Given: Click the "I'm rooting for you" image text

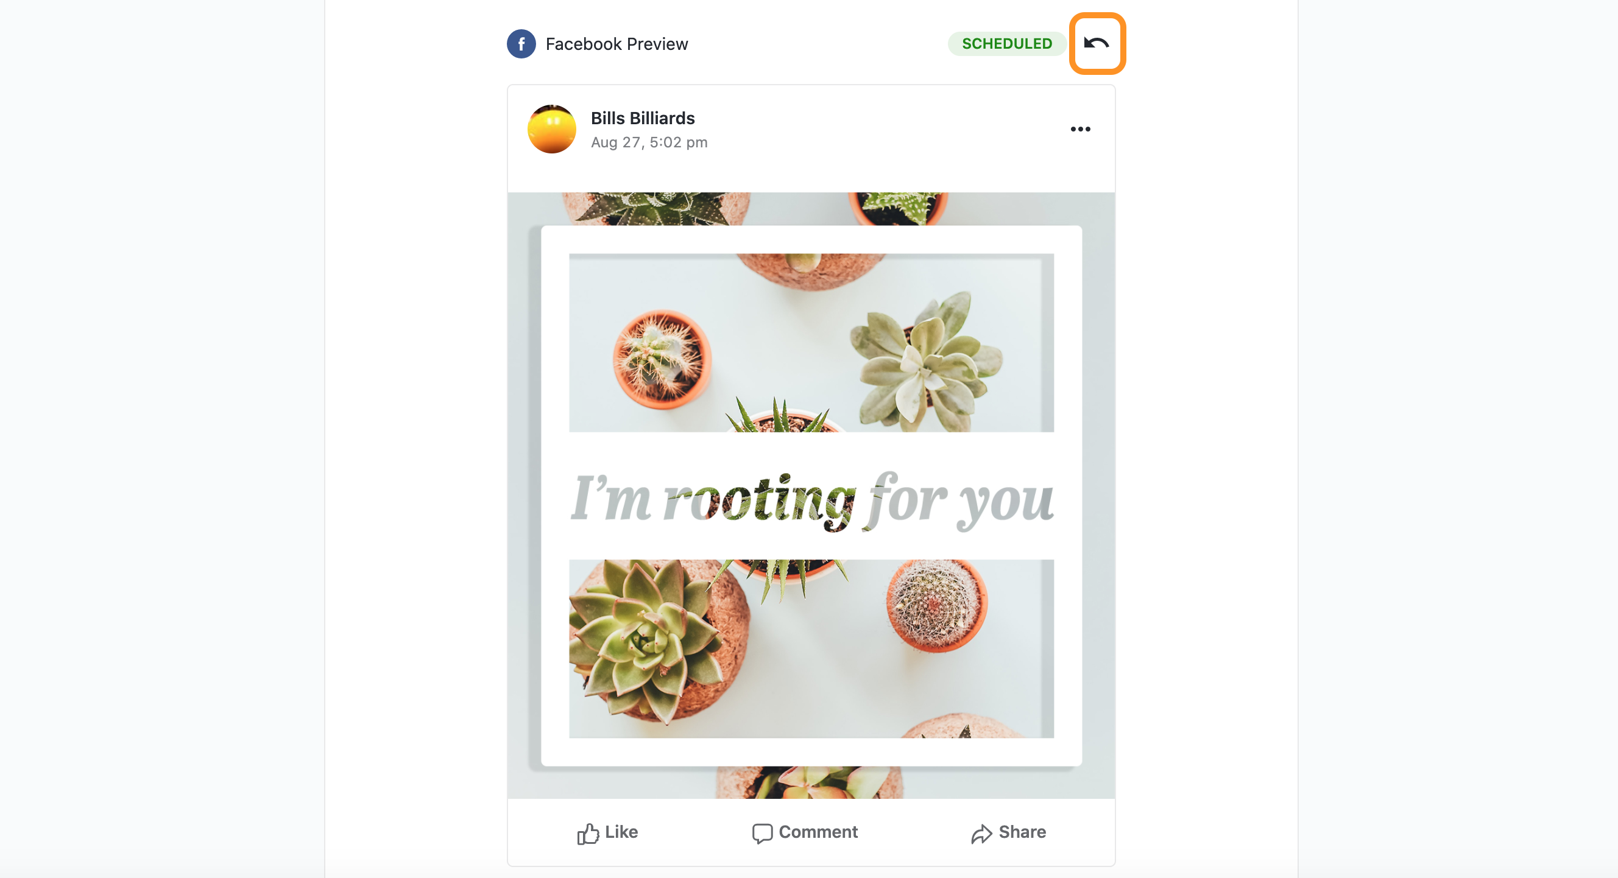Looking at the screenshot, I should point(811,499).
